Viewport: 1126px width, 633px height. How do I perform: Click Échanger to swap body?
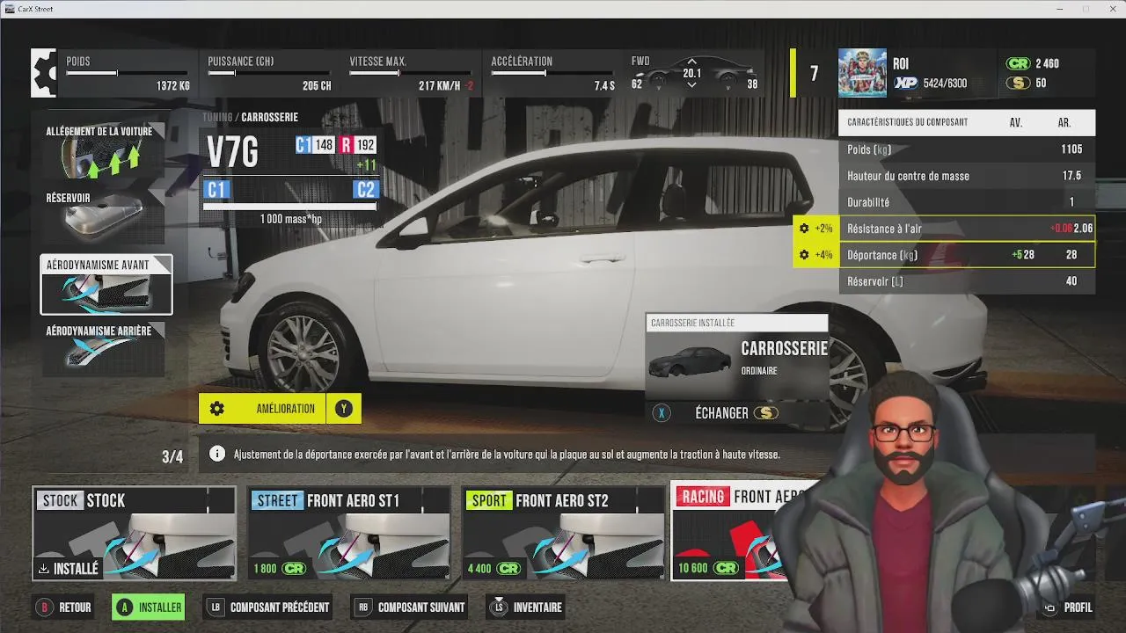point(721,413)
